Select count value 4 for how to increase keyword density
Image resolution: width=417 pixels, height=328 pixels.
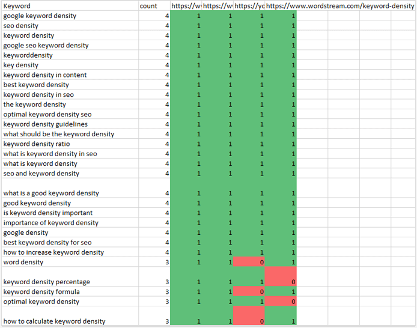(x=154, y=252)
